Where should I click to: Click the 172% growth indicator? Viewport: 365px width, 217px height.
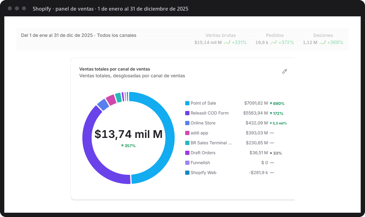[x=277, y=113]
